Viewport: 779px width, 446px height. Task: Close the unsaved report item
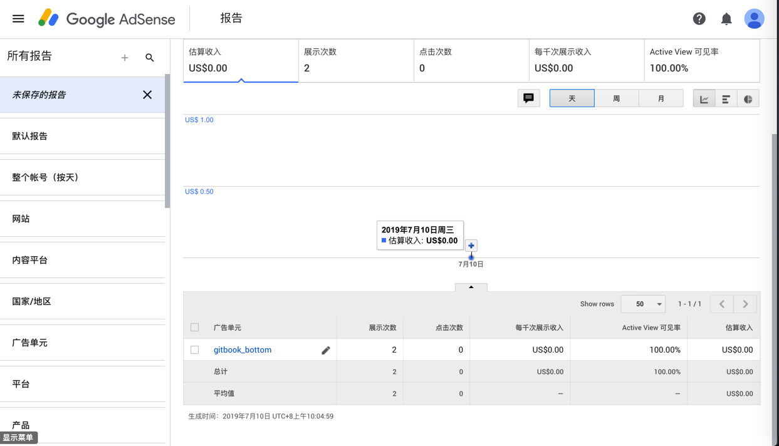(147, 95)
